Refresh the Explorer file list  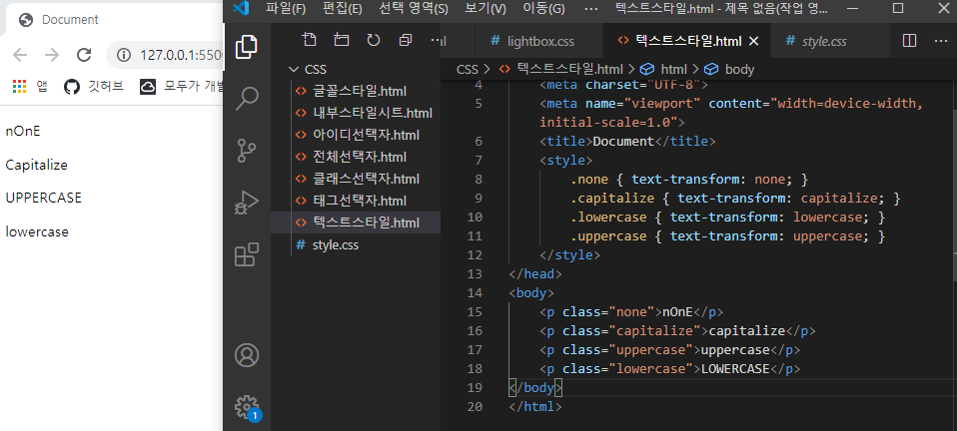[373, 40]
